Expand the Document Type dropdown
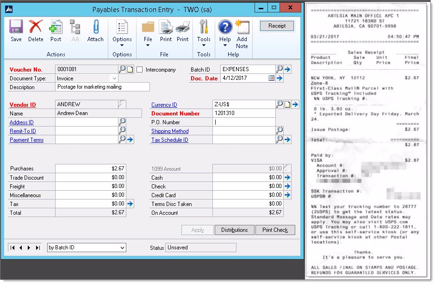Image resolution: width=435 pixels, height=284 pixels. click(x=114, y=79)
